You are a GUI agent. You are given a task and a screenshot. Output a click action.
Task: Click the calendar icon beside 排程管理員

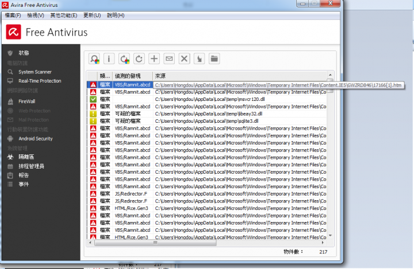(10, 166)
